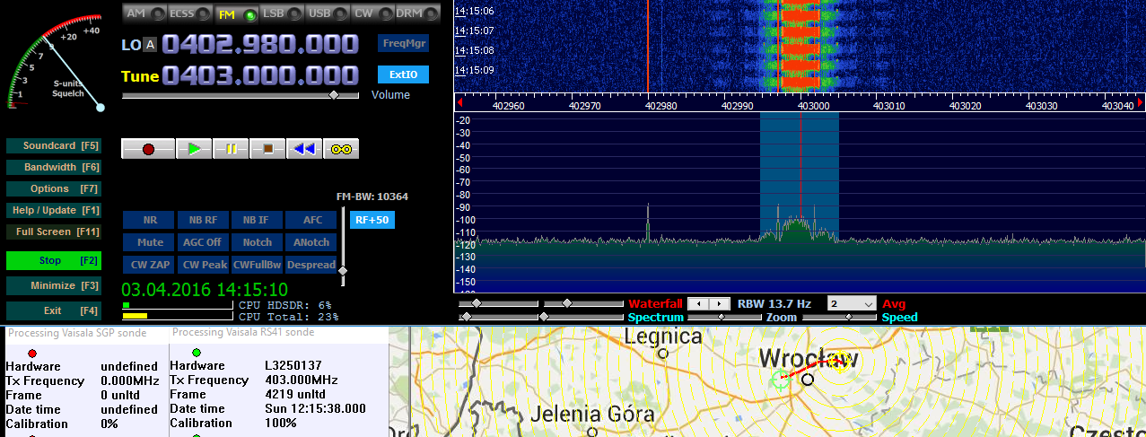The height and width of the screenshot is (437, 1146).
Task: Open the FreqMgr frequency manager
Action: tap(403, 43)
